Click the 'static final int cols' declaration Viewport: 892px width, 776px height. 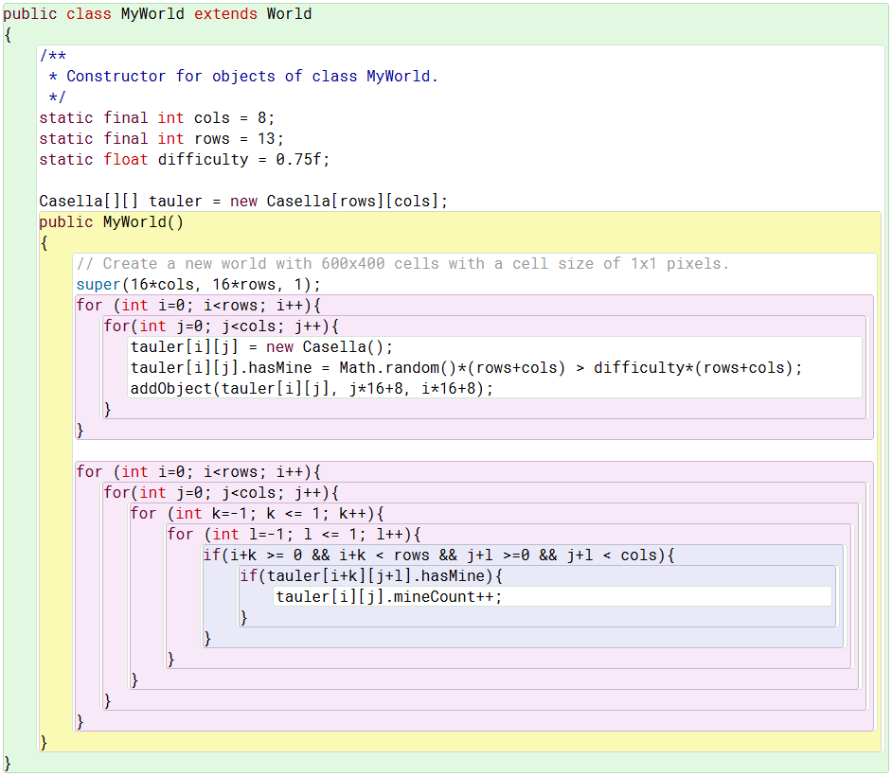point(156,118)
